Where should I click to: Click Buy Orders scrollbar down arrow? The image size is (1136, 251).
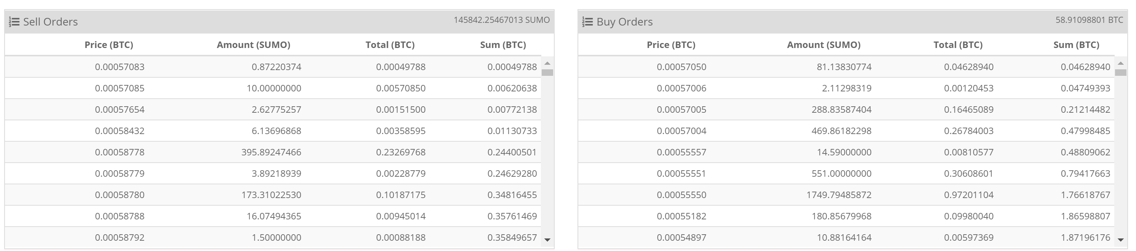(x=1121, y=240)
